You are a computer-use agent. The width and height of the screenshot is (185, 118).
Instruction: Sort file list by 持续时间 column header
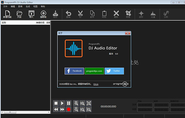(x=40, y=22)
